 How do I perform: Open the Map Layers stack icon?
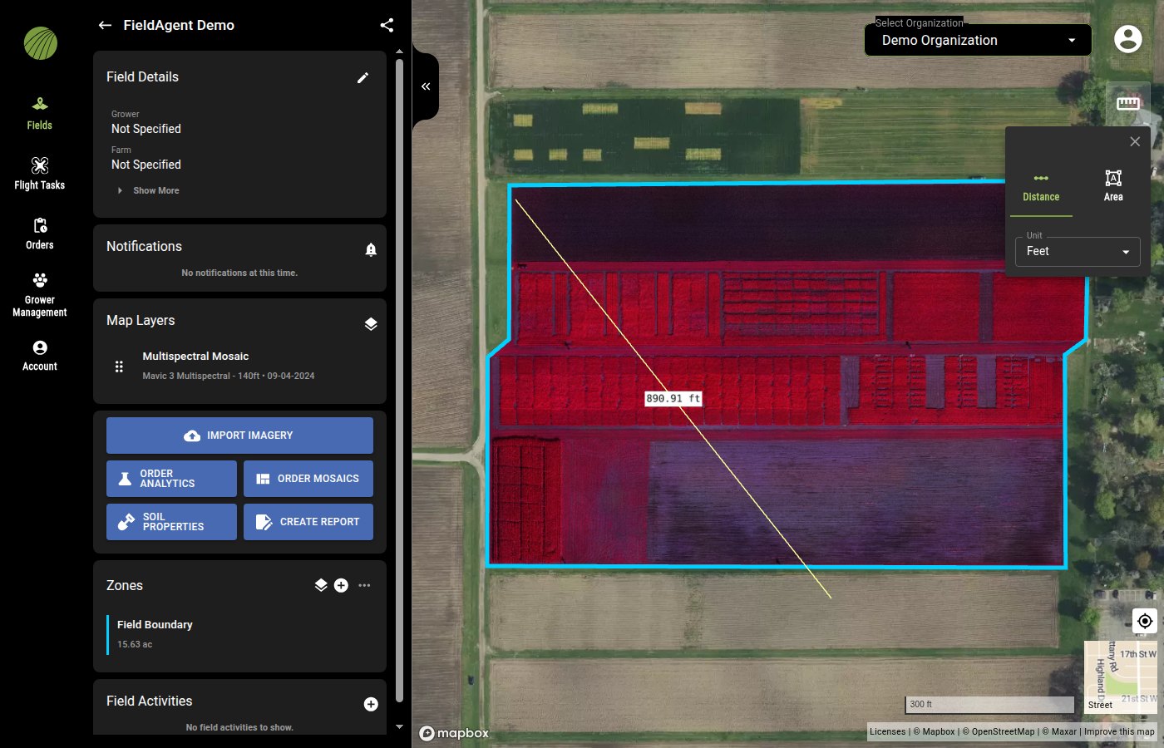pos(371,323)
